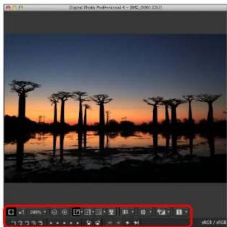Set rating to five star dots
The image size is (227, 227).
tap(78, 223)
